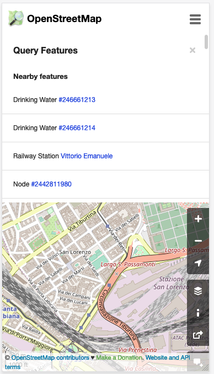Click the Via Balilla street label
Viewport: 214px width, 374px height.
[x=31, y=329]
